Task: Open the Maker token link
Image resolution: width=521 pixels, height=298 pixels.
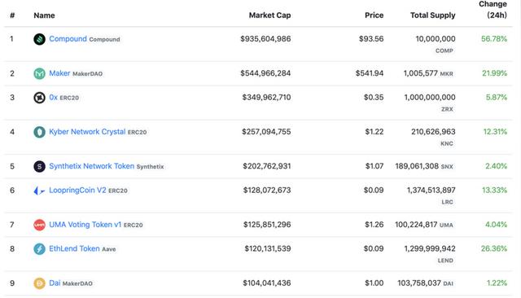Action: (59, 73)
